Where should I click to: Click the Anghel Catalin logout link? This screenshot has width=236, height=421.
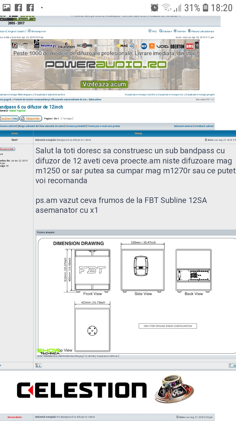pos(12,31)
